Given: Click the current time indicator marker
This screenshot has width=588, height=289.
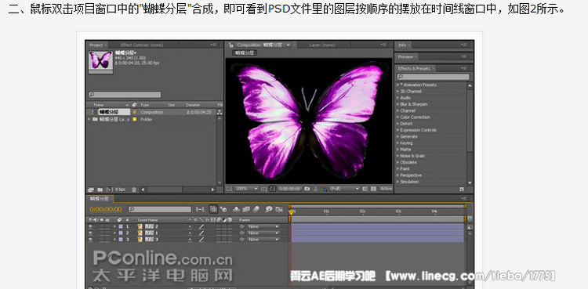Looking at the screenshot, I should point(291,212).
